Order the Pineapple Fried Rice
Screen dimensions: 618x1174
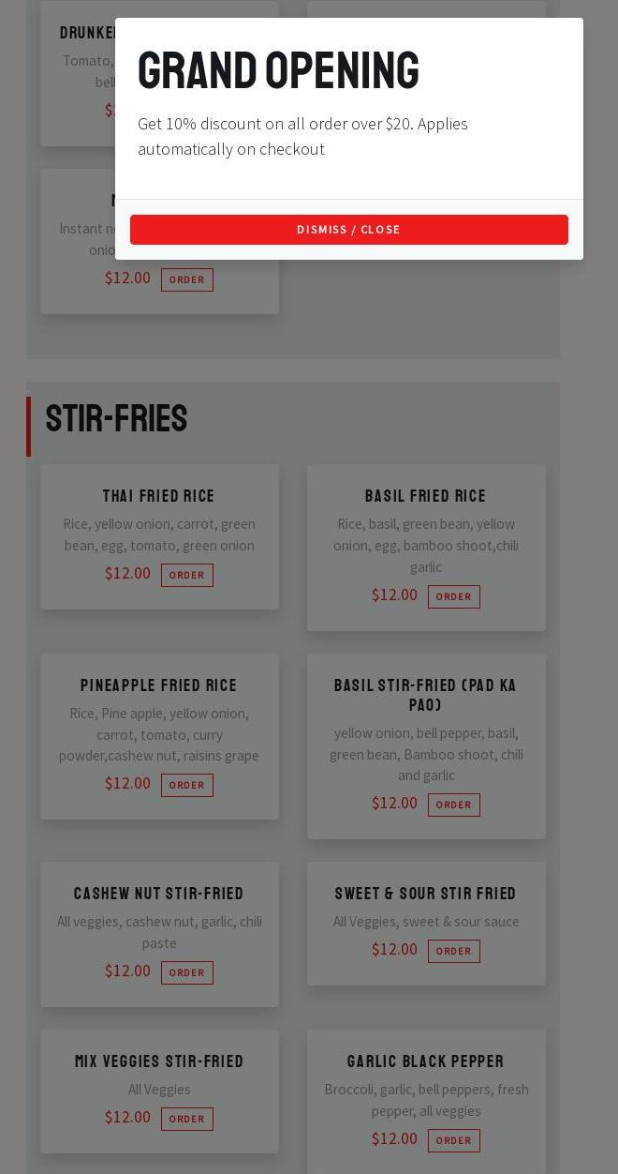(186, 785)
